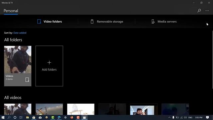The height and width of the screenshot is (120, 213).
Task: Open the Action Center notifications icon
Action: 207,117
